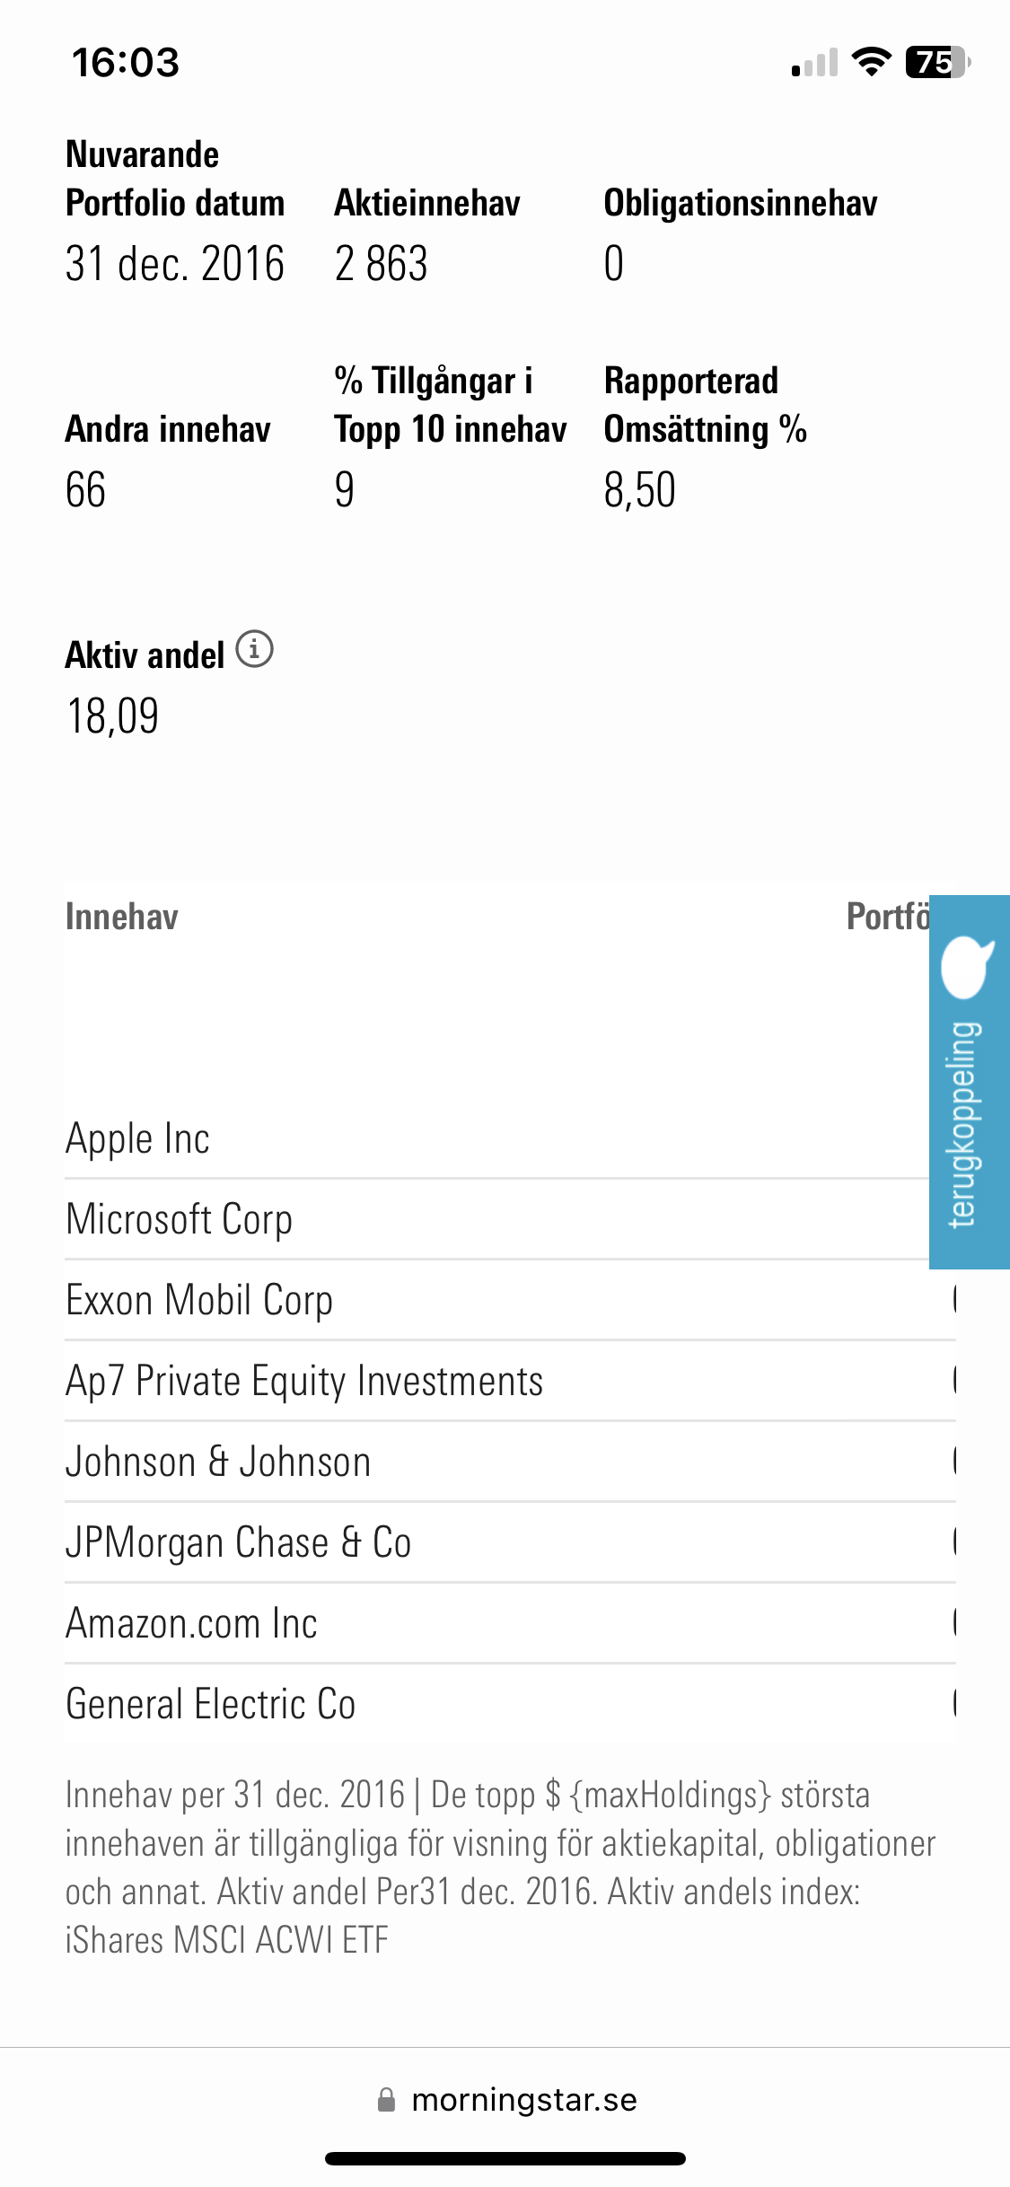Viewport: 1010px width, 2187px height.
Task: Tap the Portfölj column header
Action: point(887,917)
